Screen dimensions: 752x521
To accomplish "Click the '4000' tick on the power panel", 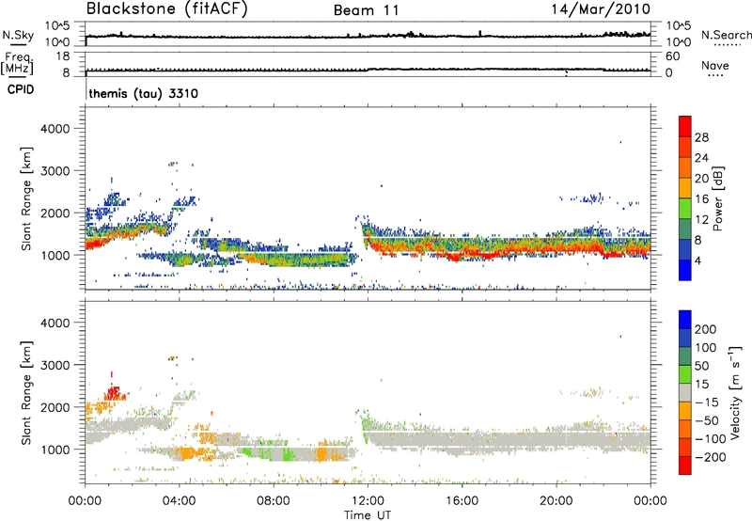I will [55, 129].
